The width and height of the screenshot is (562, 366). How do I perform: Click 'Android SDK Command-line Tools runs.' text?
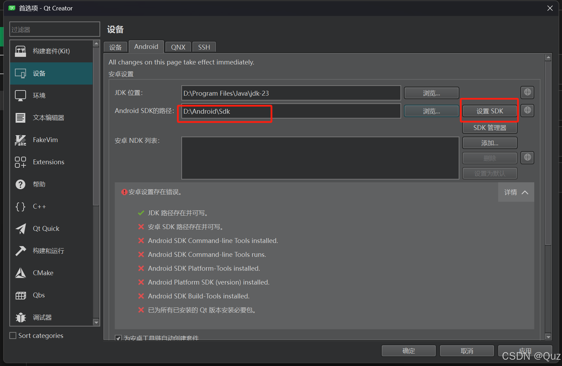point(207,254)
